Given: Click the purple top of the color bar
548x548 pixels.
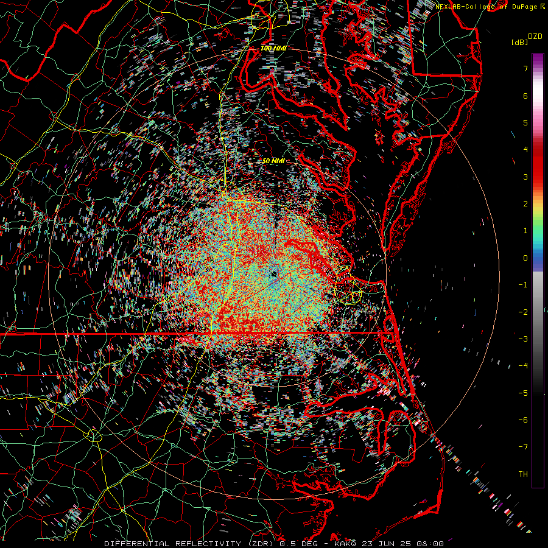Looking at the screenshot, I should pyautogui.click(x=538, y=58).
